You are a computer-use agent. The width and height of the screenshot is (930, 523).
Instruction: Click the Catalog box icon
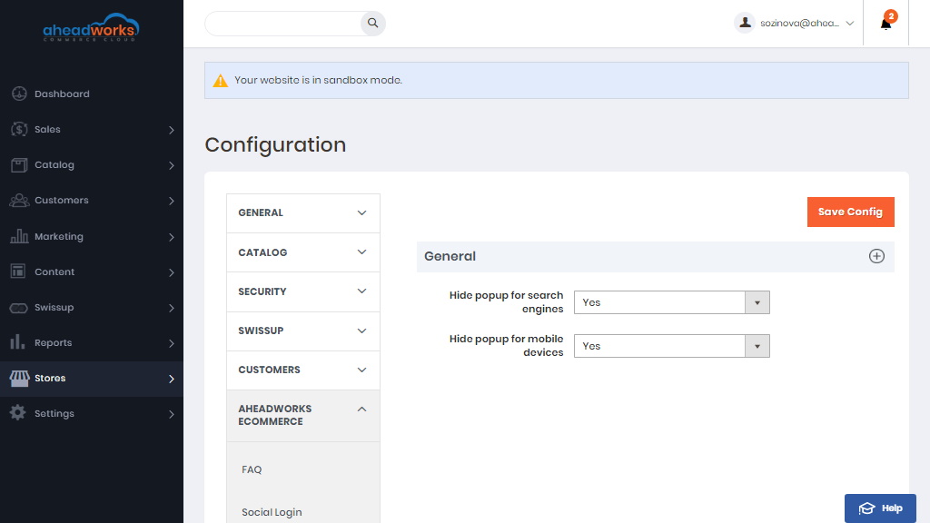pos(19,165)
